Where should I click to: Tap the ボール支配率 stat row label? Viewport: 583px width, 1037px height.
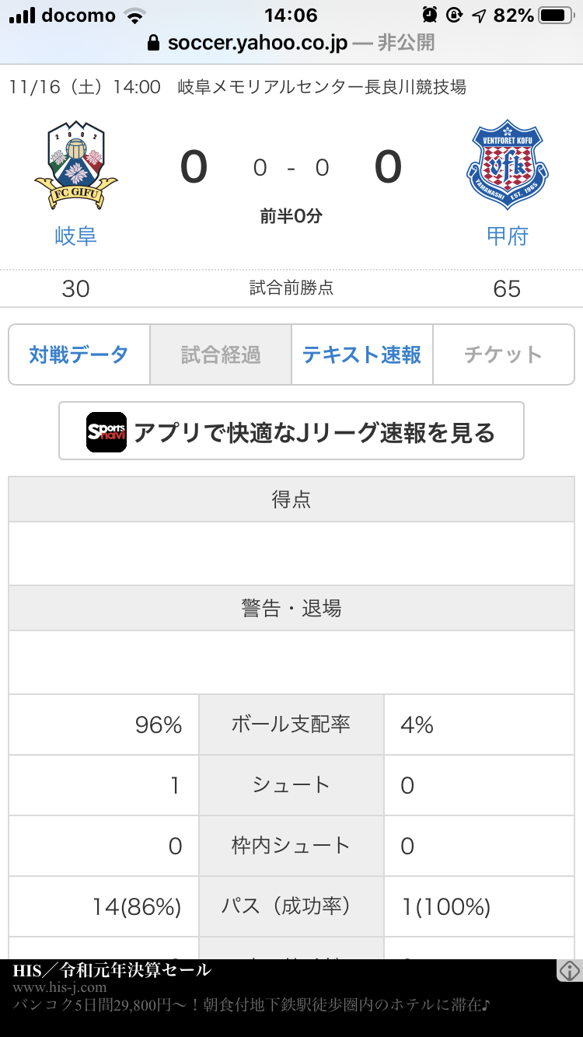[291, 725]
